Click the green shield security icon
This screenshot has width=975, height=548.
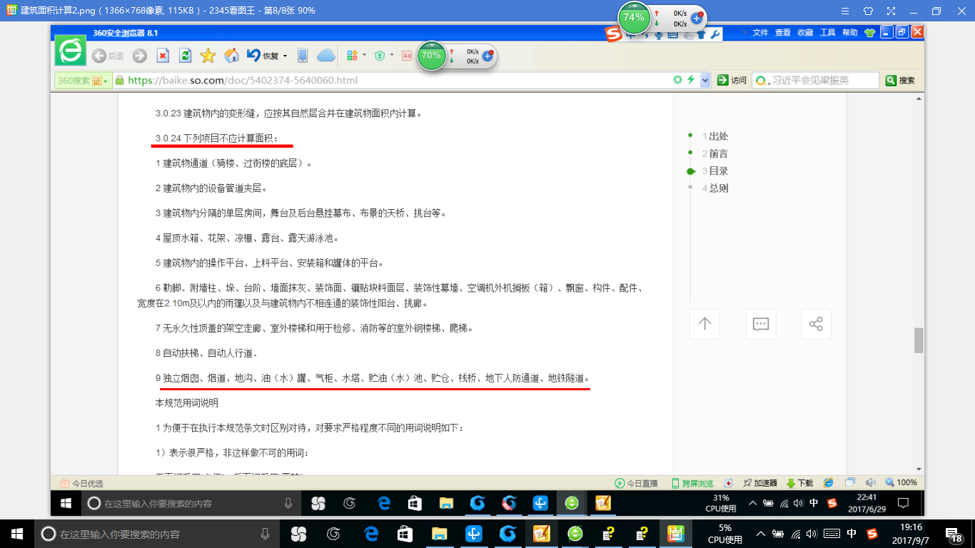tap(380, 56)
